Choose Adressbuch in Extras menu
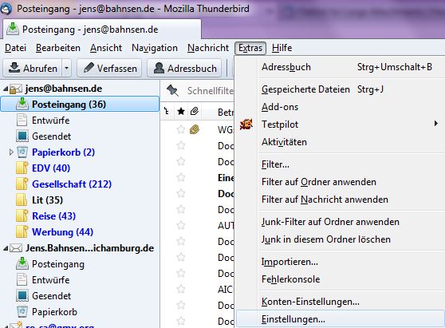Screen dimensions: 445x328 [341, 67]
